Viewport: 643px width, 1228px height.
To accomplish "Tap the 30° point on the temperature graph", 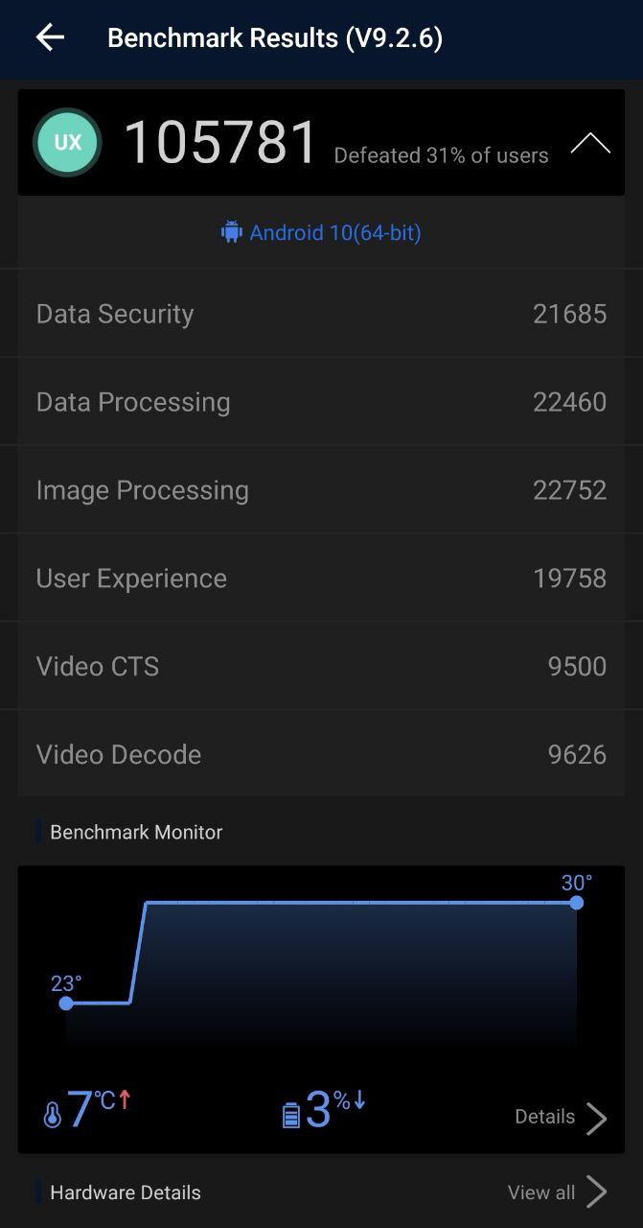I will [576, 903].
